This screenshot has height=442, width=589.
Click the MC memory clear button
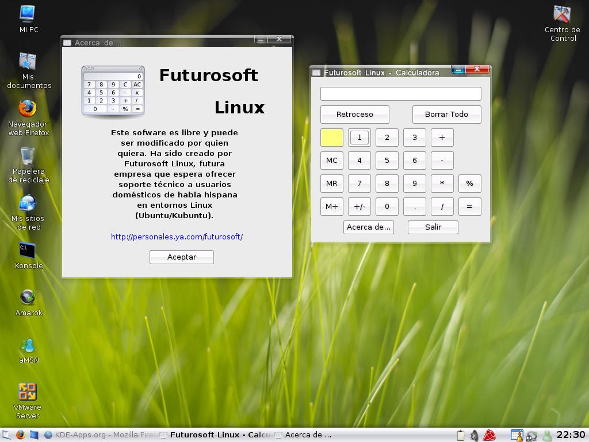pyautogui.click(x=332, y=161)
